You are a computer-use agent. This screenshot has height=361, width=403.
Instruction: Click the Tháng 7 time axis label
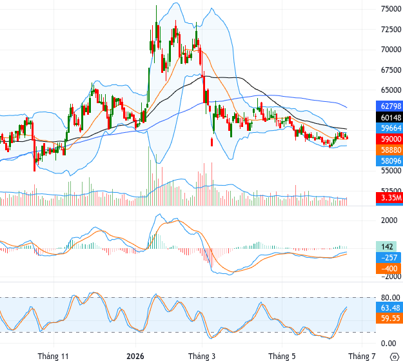[362, 356]
